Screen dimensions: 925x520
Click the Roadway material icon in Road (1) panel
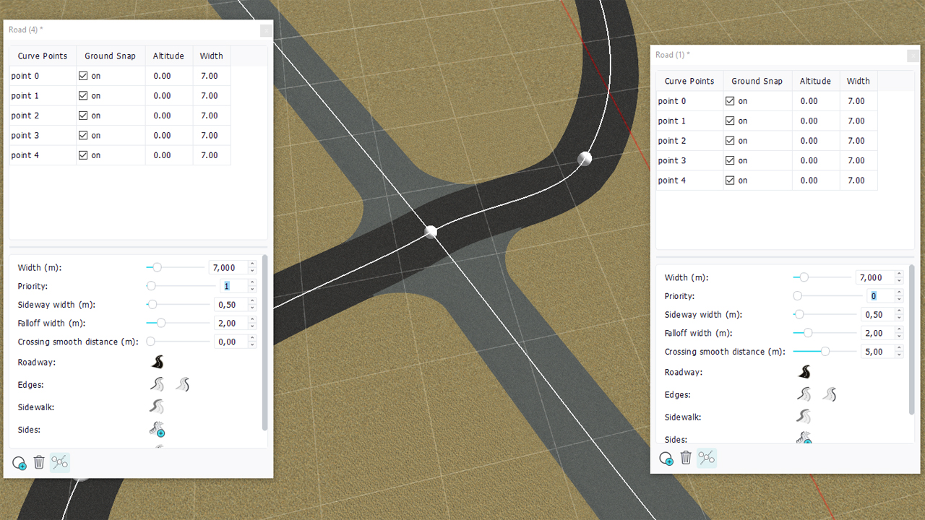tap(804, 373)
